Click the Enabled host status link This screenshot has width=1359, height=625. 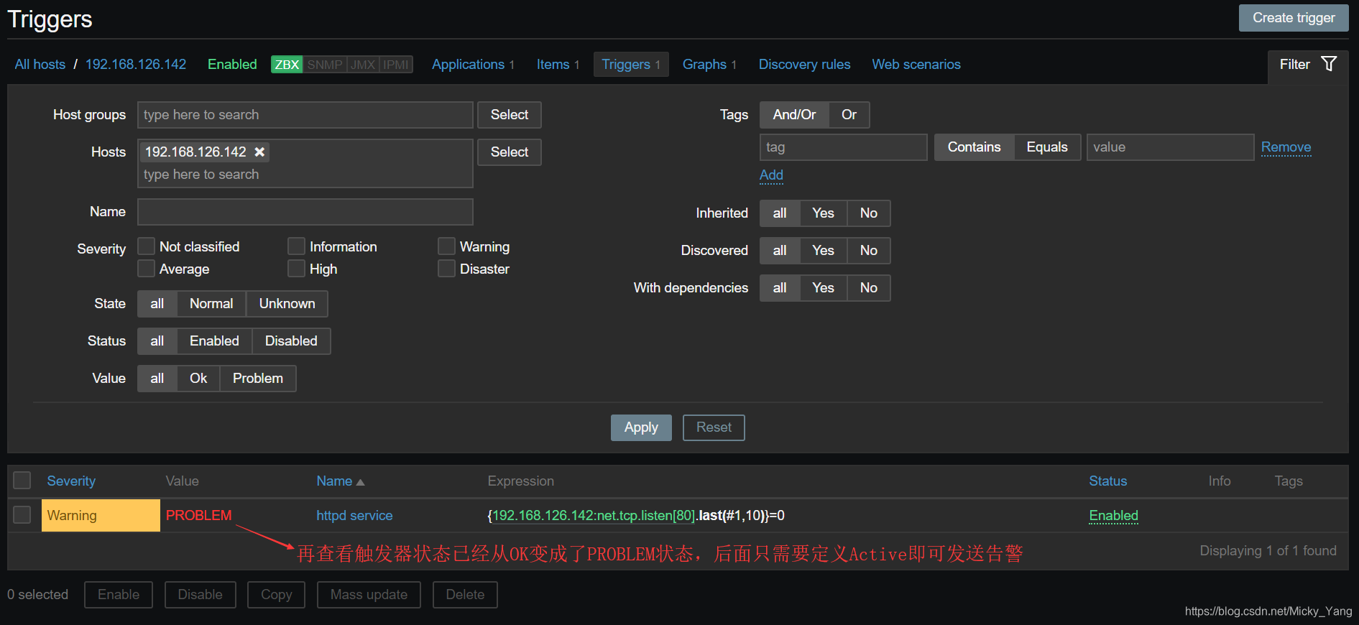tap(232, 64)
